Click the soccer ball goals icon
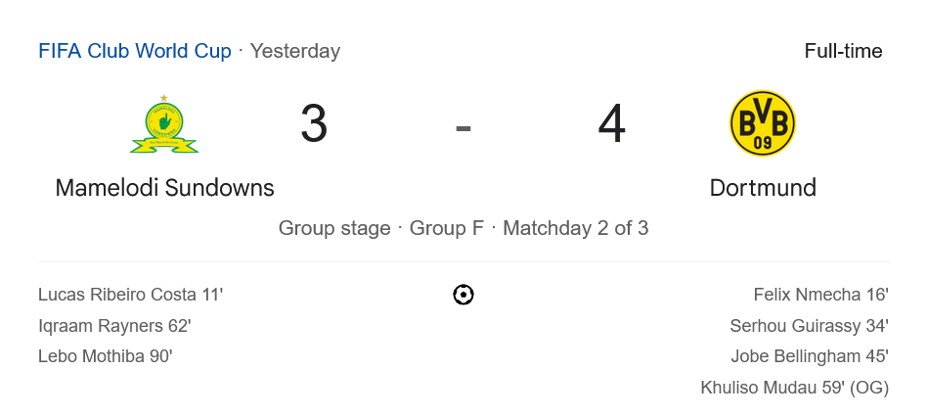Viewport: 927px width, 417px height. tap(463, 295)
